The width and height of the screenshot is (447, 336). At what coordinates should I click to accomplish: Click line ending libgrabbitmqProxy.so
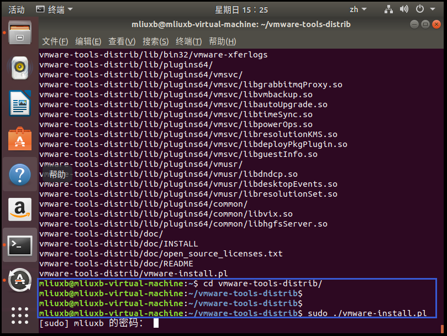[191, 85]
